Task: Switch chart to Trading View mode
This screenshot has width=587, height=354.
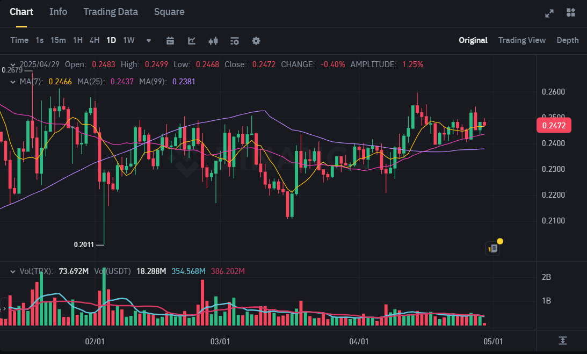Action: pyautogui.click(x=521, y=40)
